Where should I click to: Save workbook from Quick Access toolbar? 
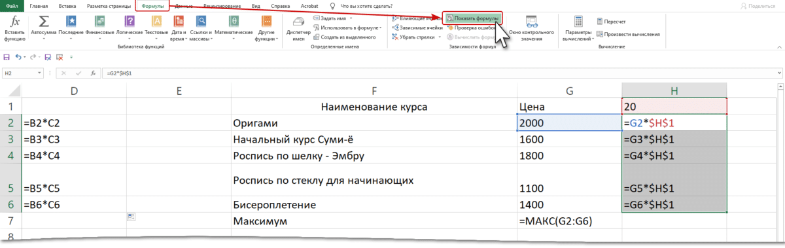click(7, 57)
